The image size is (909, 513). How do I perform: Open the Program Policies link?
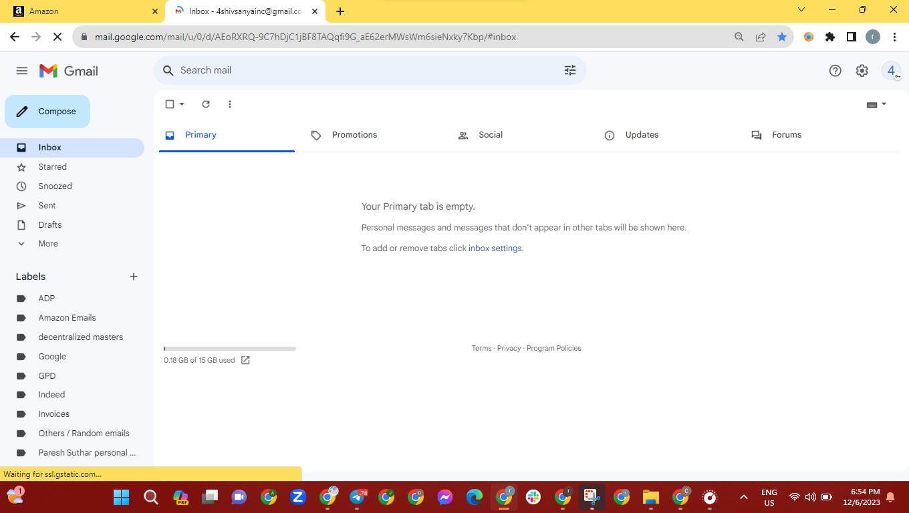pos(553,348)
